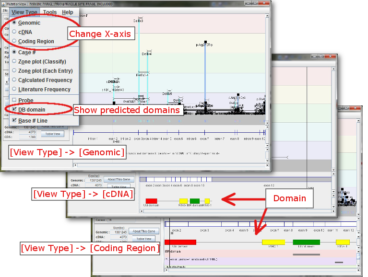Click the green IBR domain block in coding region
Image resolution: width=368 pixels, height=277 pixels.
(306, 242)
